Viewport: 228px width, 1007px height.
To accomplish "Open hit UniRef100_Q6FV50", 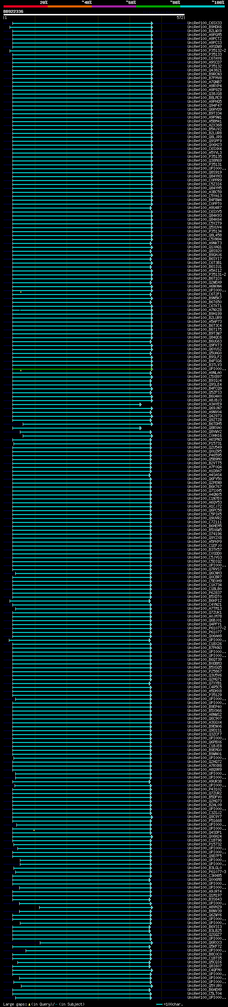I will pos(204,479).
